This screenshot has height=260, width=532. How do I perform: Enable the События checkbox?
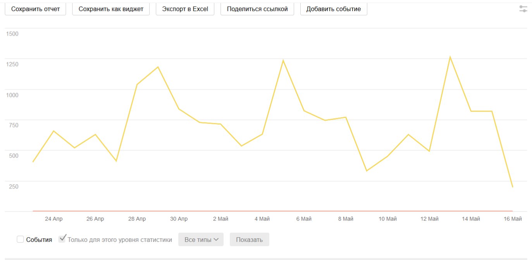20,240
